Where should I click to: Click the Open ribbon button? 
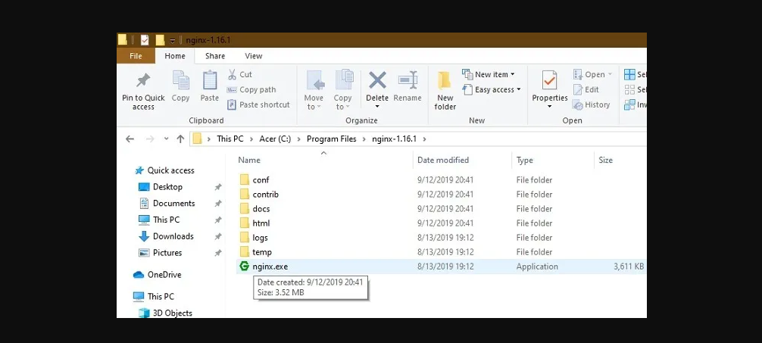[592, 74]
